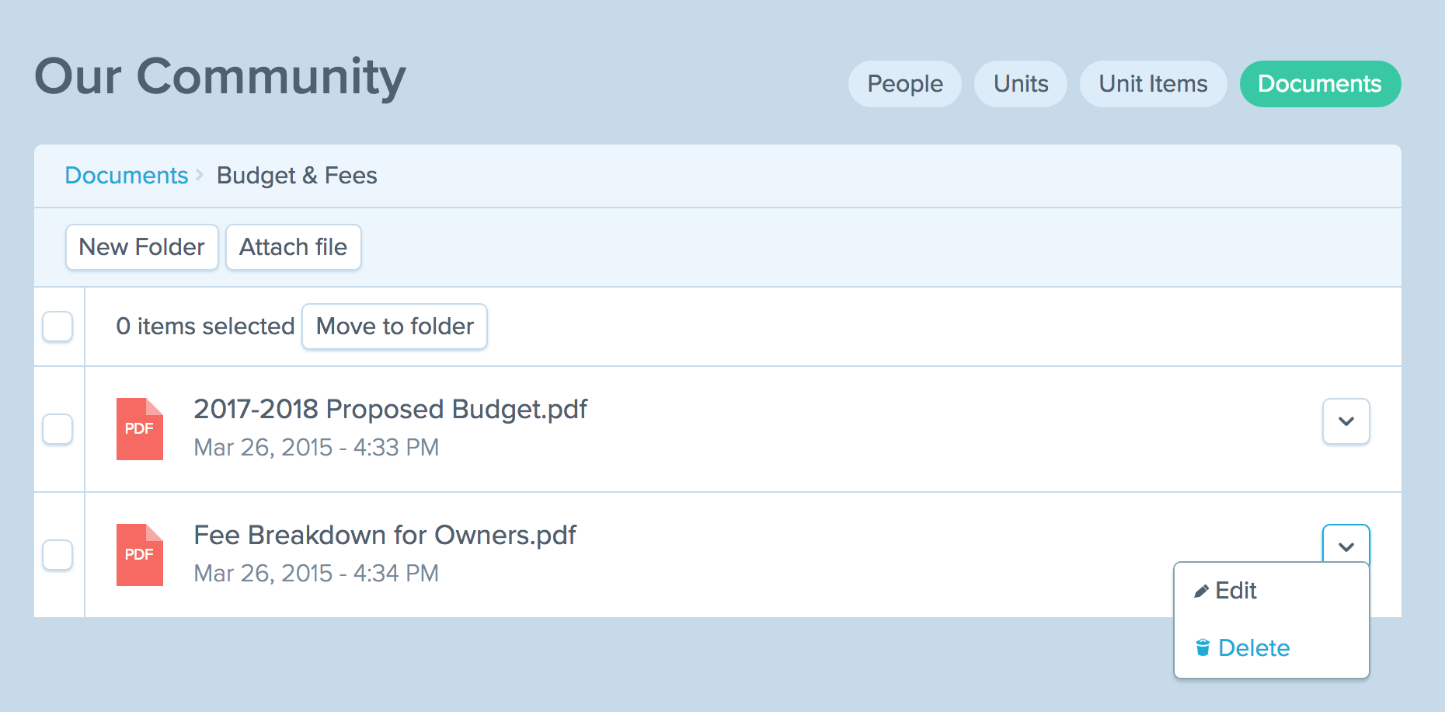Click the breadcrumb arrow after Documents
Screen dimensions: 1445x712
200,175
